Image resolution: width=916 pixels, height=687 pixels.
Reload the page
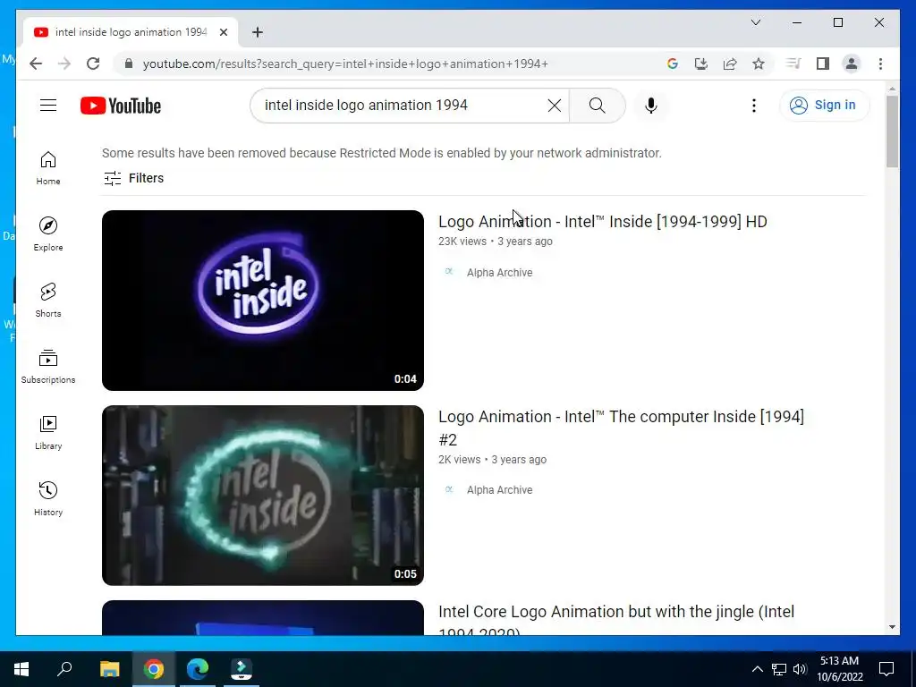tap(93, 64)
